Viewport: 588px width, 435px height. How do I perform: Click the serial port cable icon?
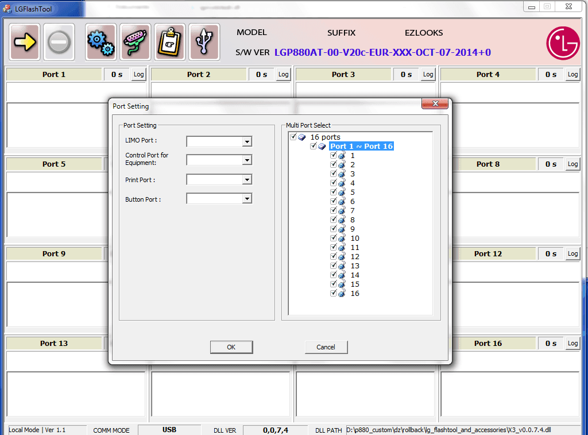click(136, 41)
